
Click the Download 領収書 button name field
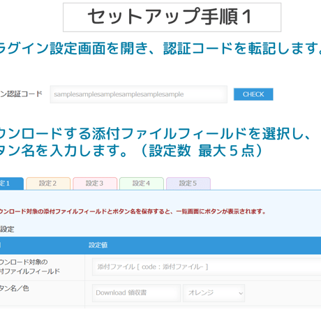tap(136, 293)
